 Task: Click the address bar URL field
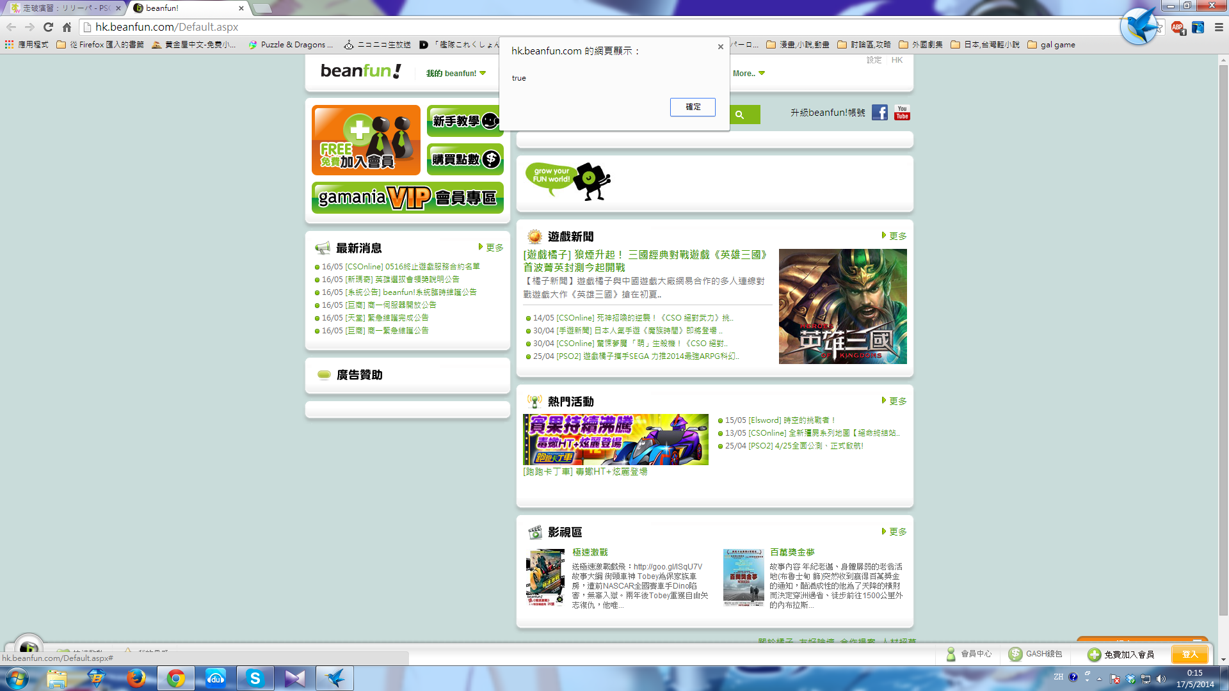(x=602, y=27)
